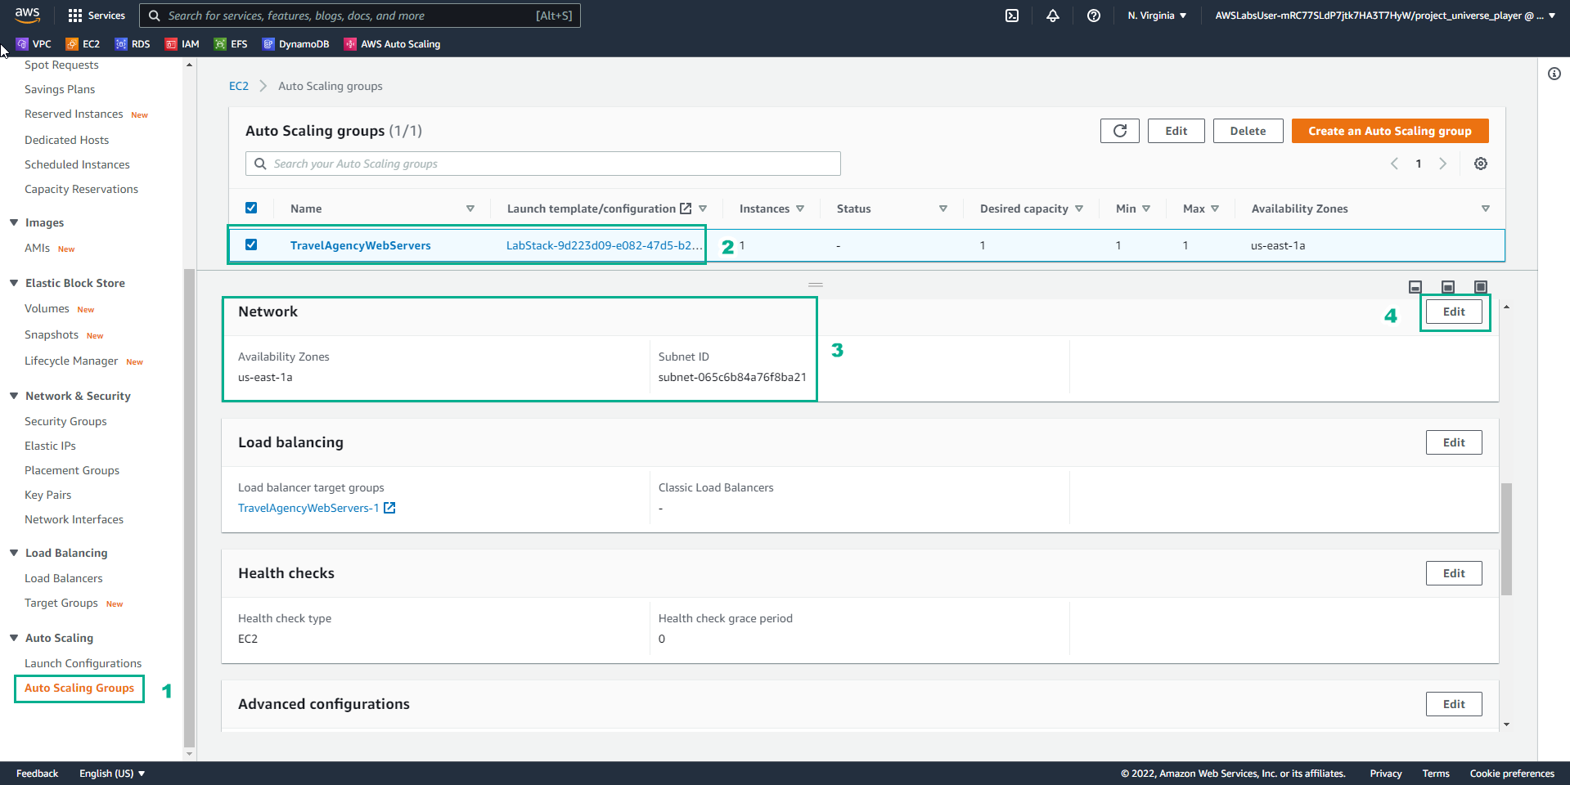
Task: Open the account user dropdown
Action: tap(1385, 16)
